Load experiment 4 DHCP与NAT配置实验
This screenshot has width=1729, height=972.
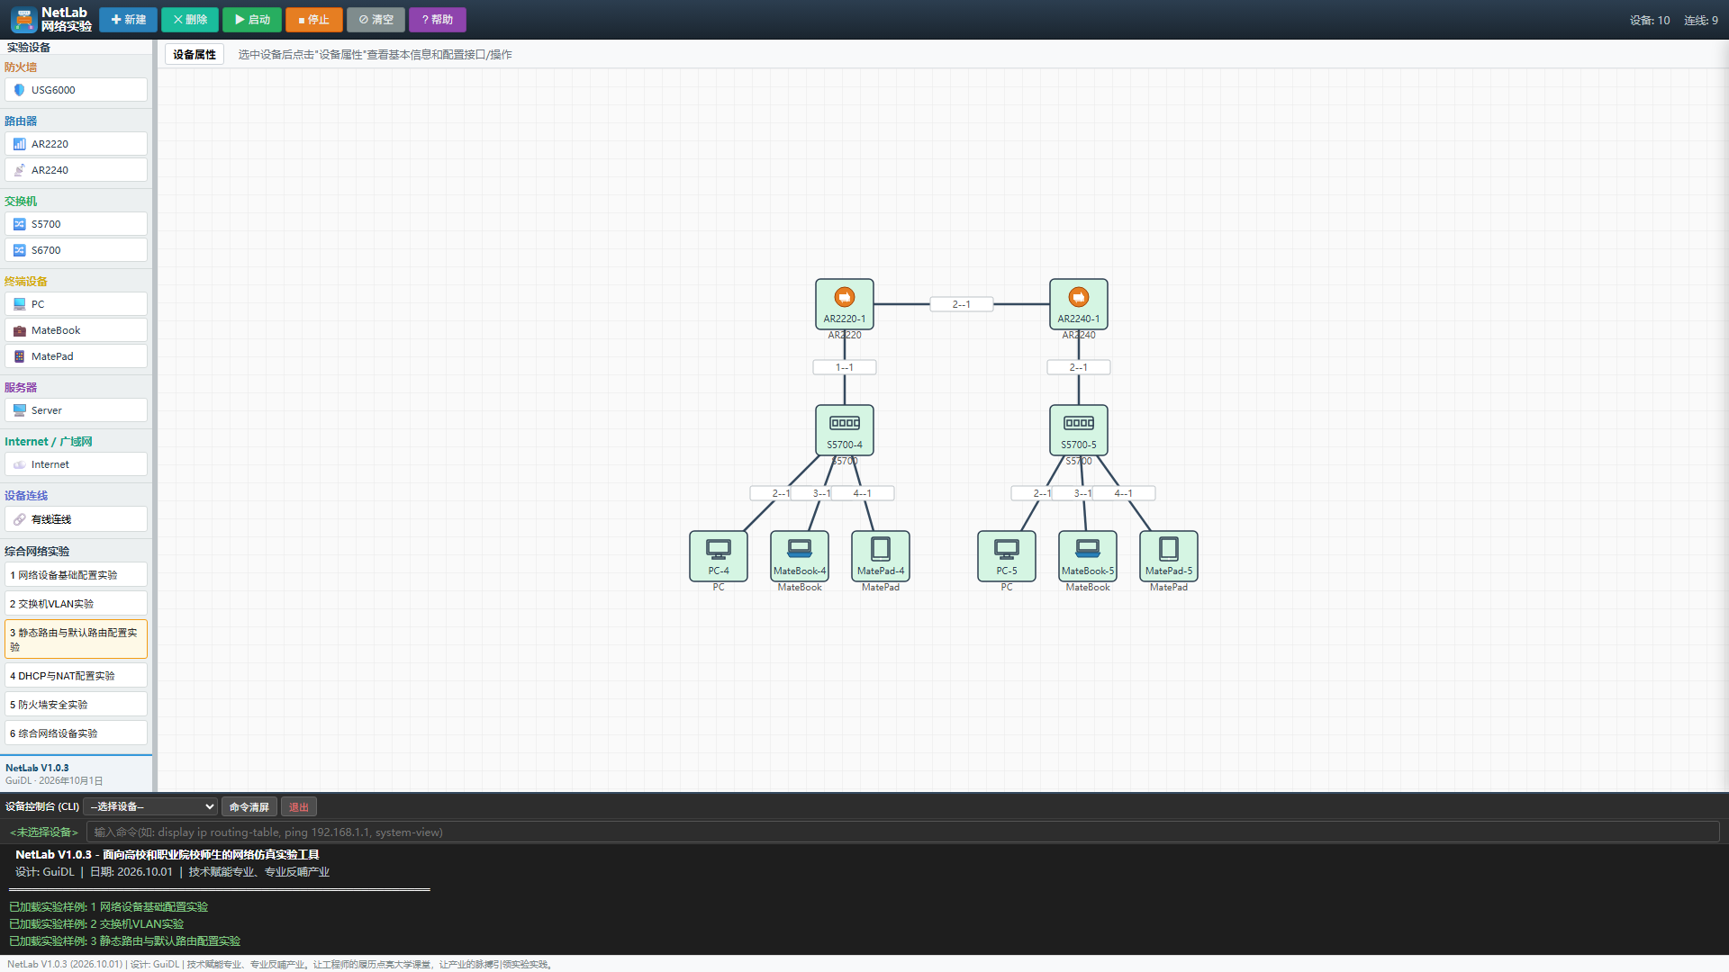tap(76, 676)
